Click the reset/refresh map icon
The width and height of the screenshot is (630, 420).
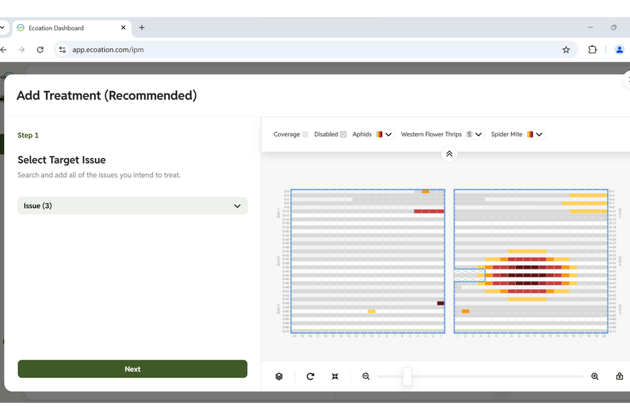click(310, 376)
